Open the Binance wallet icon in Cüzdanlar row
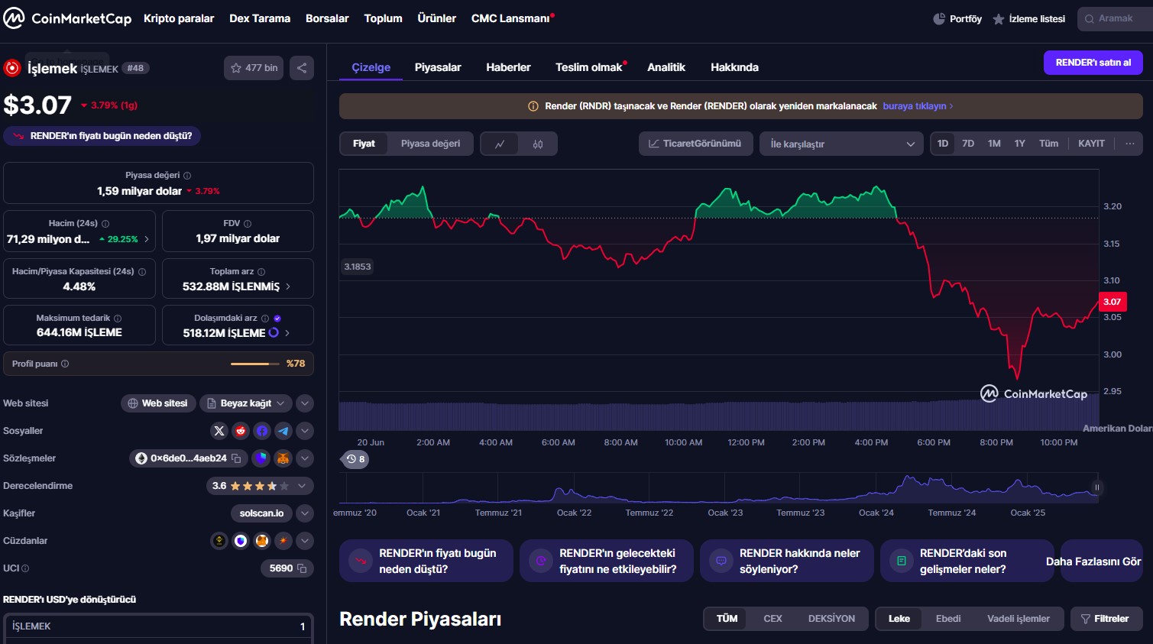Screen dimensions: 1153x644 [219, 541]
